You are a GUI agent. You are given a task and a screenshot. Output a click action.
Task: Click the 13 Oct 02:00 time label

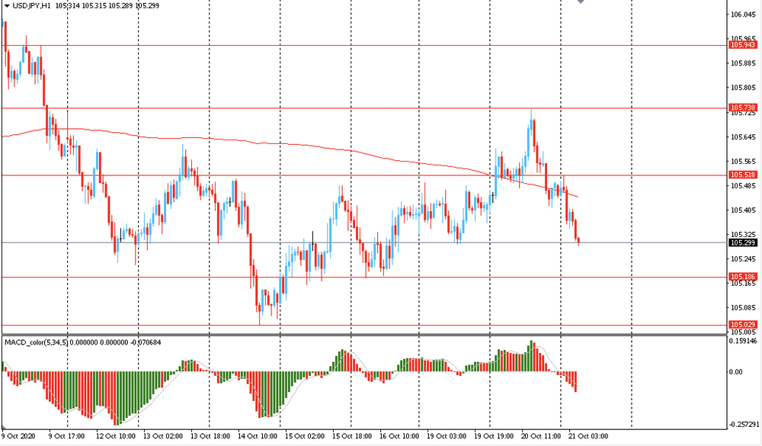(163, 436)
